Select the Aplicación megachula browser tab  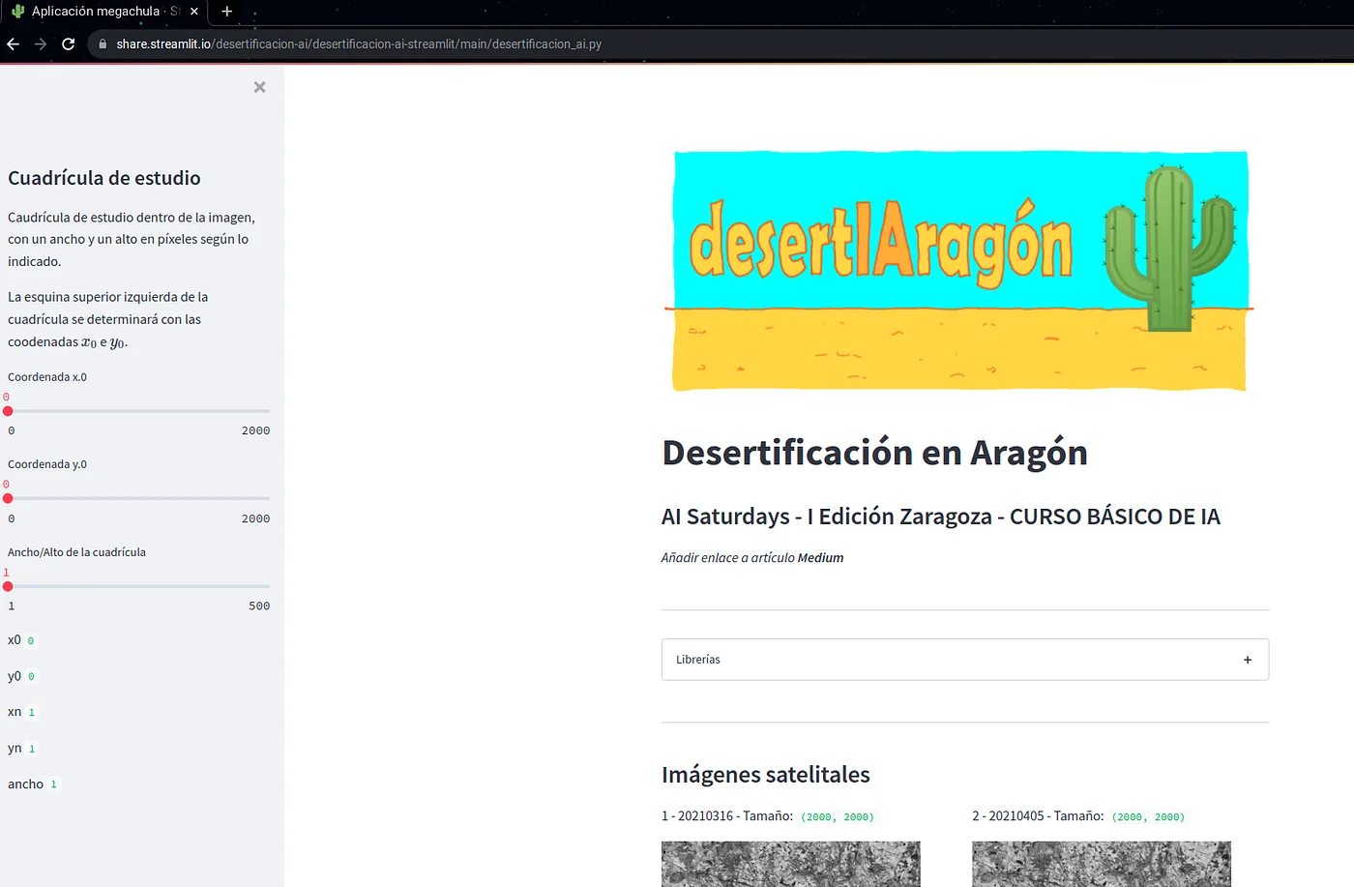104,12
